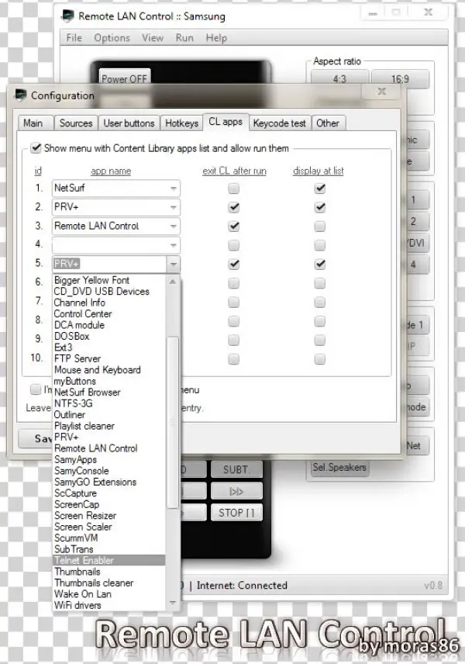Open the empty row 4 app dropdown
This screenshot has height=664, width=465.
coord(174,245)
